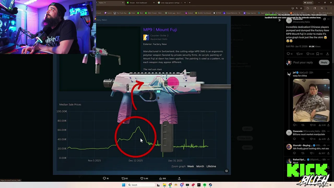334x188 pixels.
Task: Open the KickBot Dashboard bookmark
Action: coord(203,13)
